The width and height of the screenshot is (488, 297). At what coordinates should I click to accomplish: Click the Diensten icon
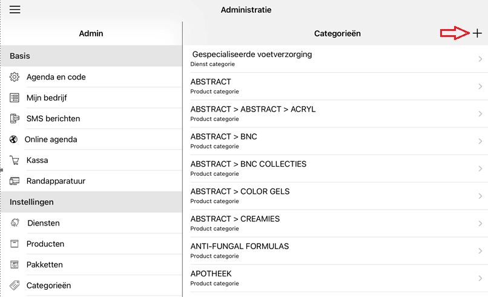pos(15,223)
